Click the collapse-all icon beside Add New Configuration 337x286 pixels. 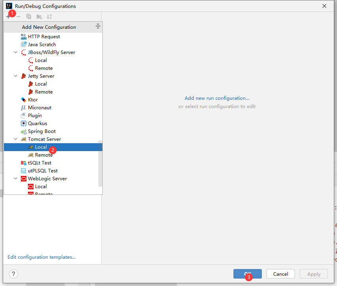[98, 26]
